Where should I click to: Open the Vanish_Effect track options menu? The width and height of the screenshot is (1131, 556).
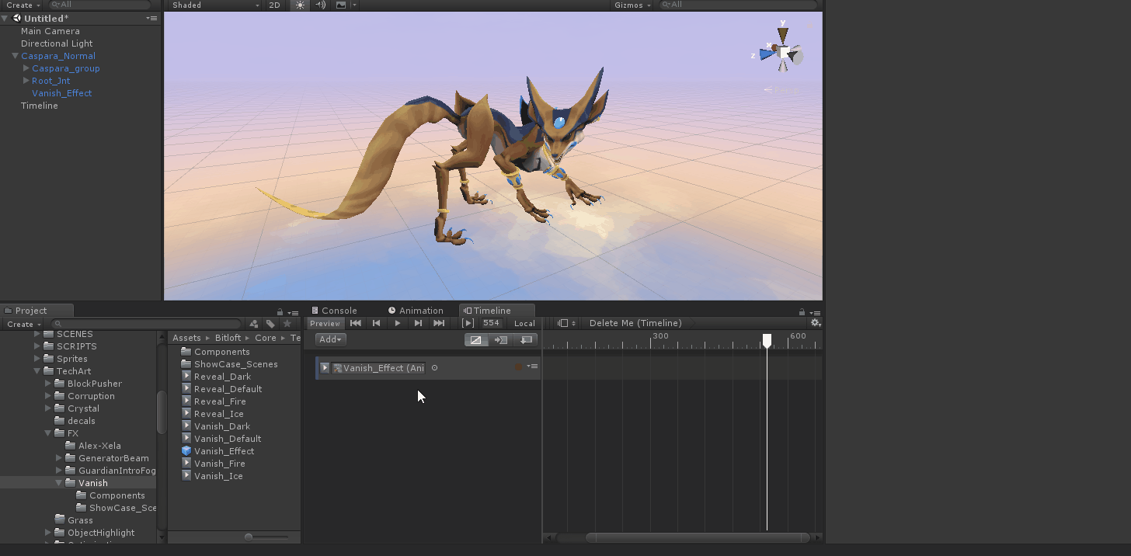pos(532,367)
